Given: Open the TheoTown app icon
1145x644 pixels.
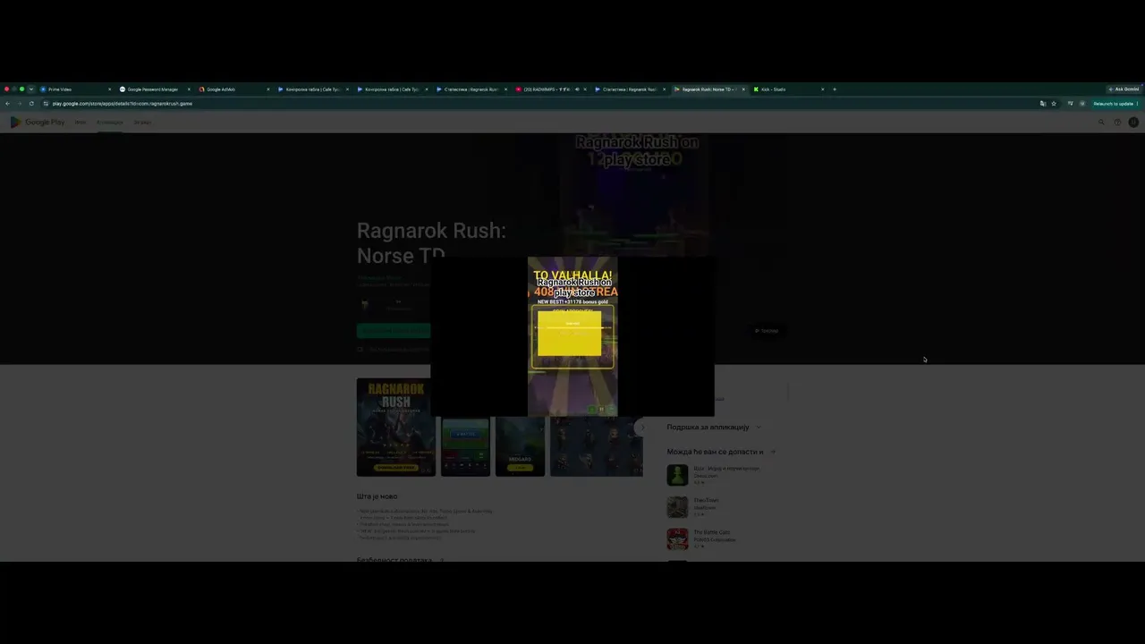Looking at the screenshot, I should point(677,507).
